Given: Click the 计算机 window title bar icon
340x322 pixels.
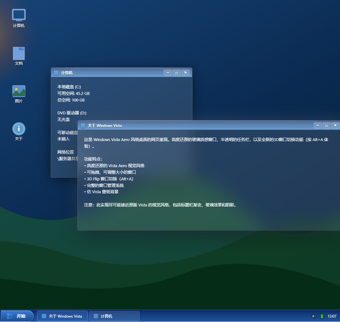Looking at the screenshot, I should tap(56, 73).
